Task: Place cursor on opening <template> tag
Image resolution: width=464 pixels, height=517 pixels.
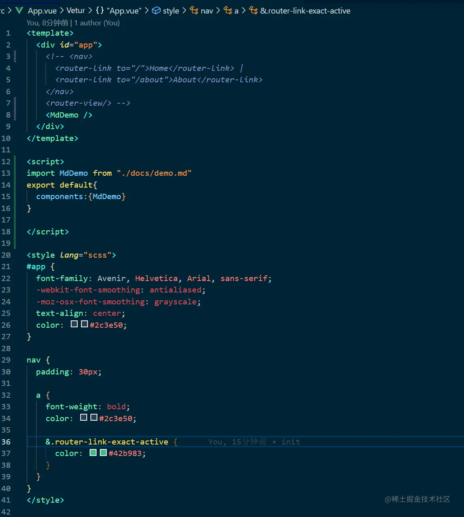Action: click(x=50, y=33)
